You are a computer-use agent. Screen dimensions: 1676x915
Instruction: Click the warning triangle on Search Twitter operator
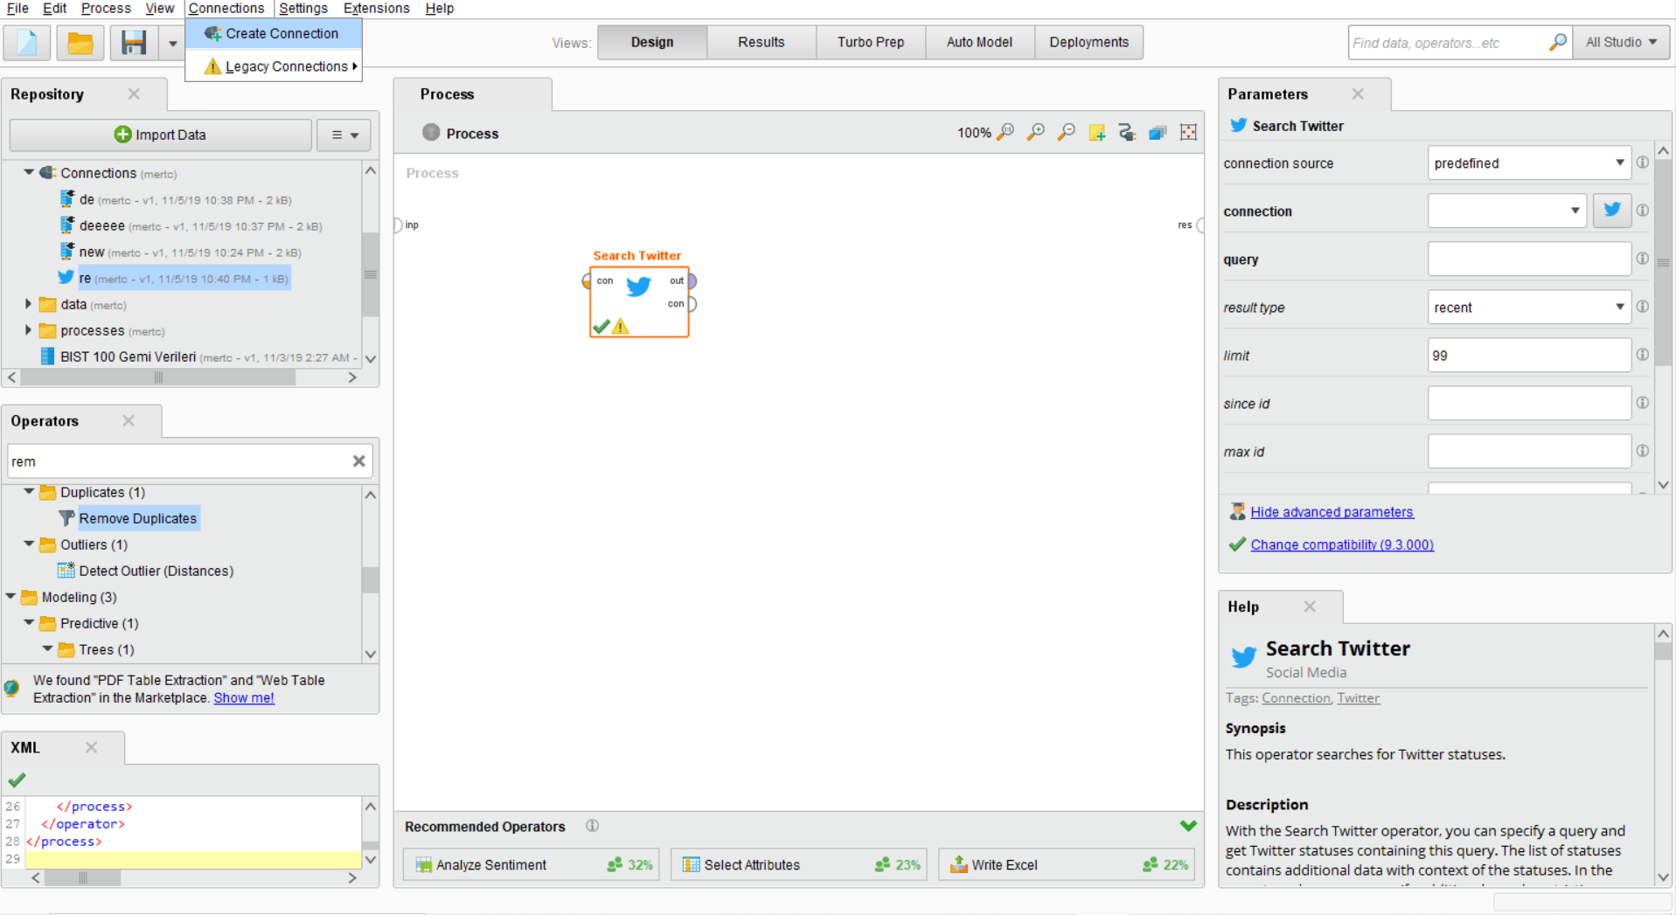[621, 327]
